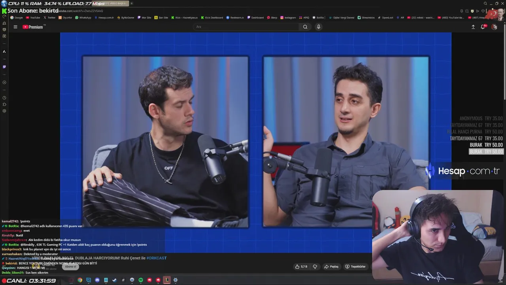Open the YouTube guide hamburger menu
This screenshot has height=285, width=506.
click(x=15, y=27)
